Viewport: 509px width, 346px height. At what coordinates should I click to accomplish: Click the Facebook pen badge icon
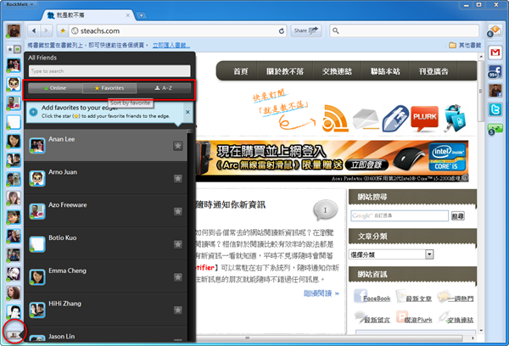(x=395, y=118)
